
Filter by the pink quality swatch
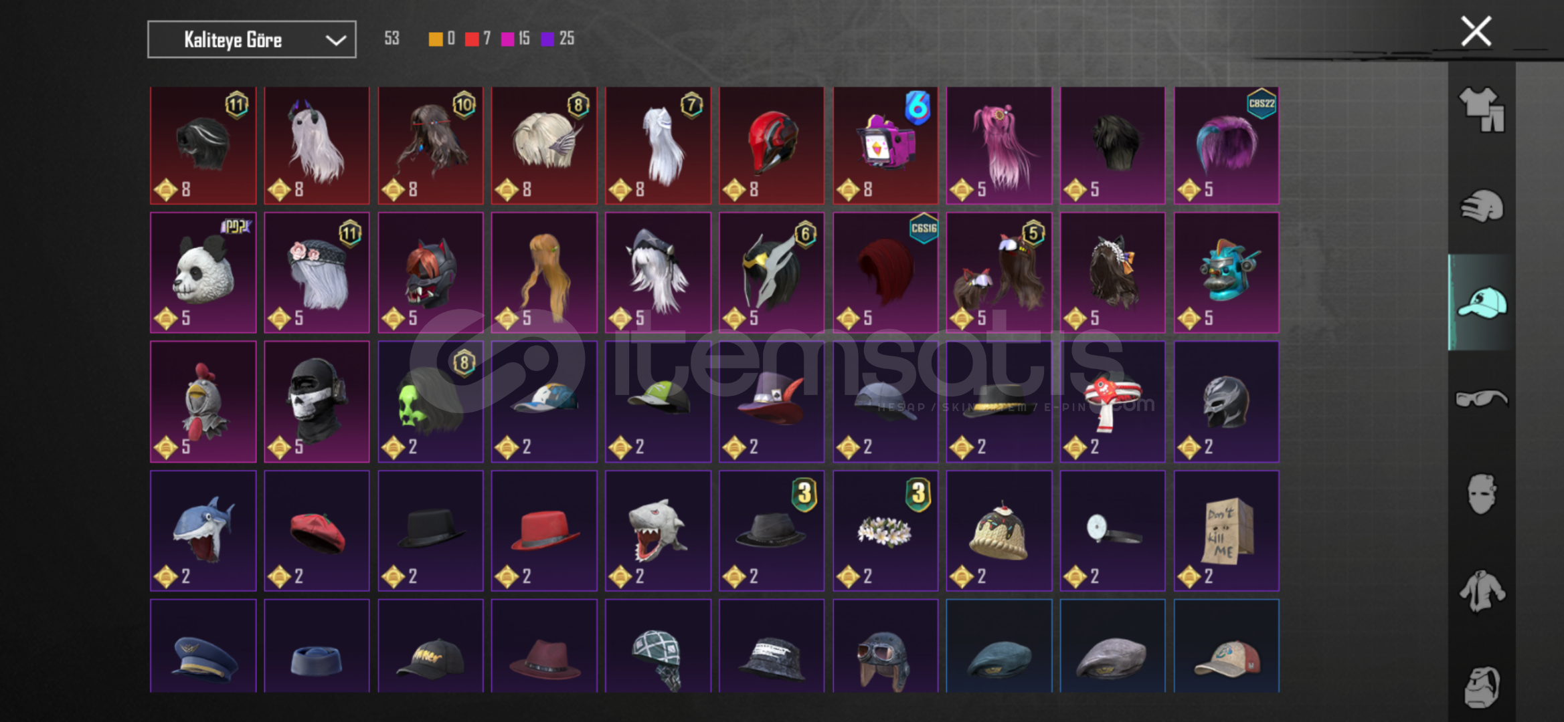click(508, 39)
